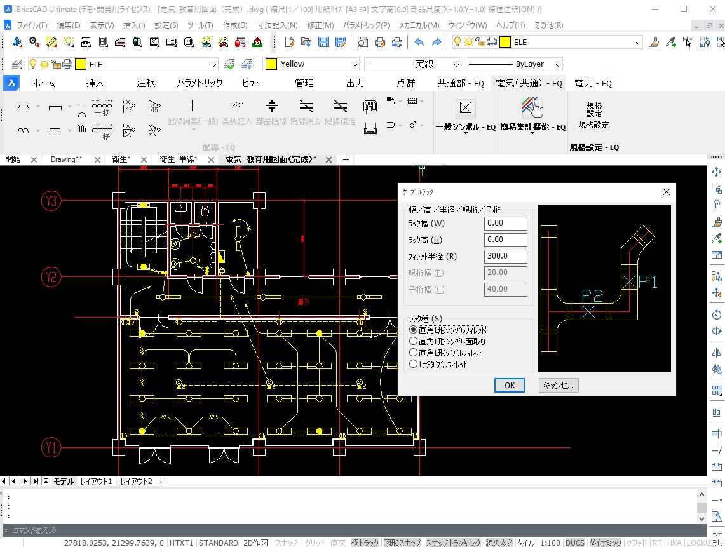Click the yellow color swatch next to Yellow
Screen dimensions: 725x547
coord(271,64)
